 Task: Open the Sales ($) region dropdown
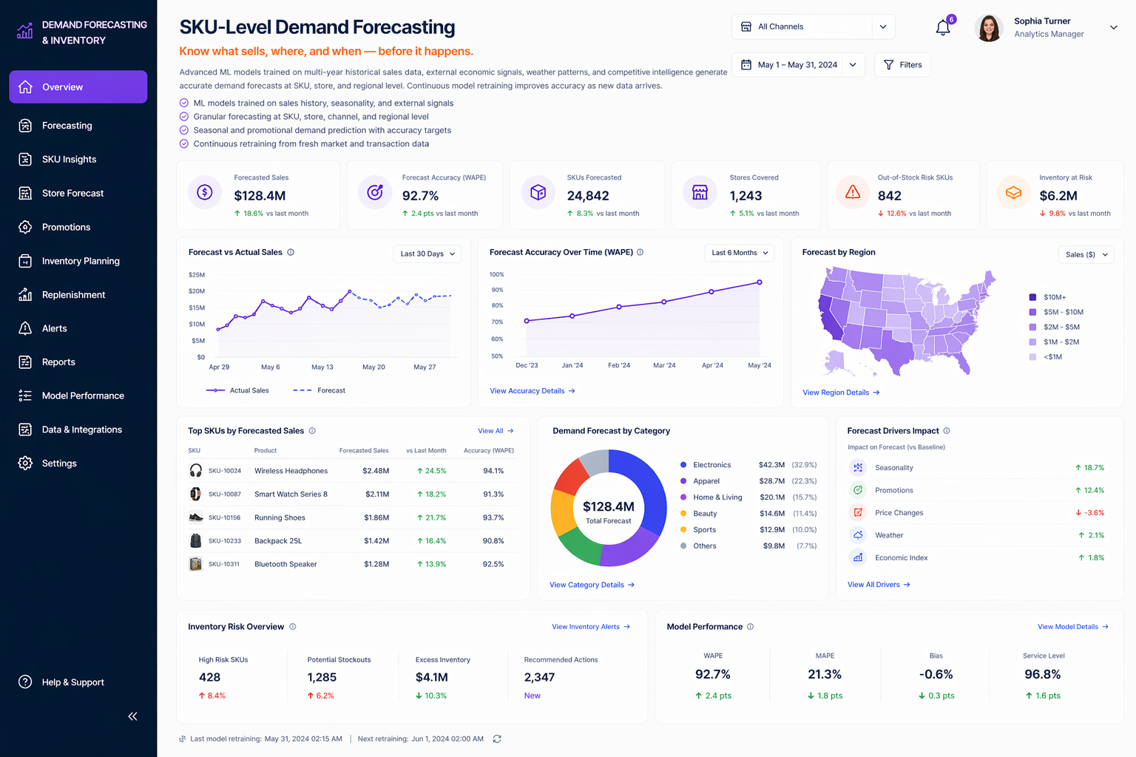pos(1086,254)
